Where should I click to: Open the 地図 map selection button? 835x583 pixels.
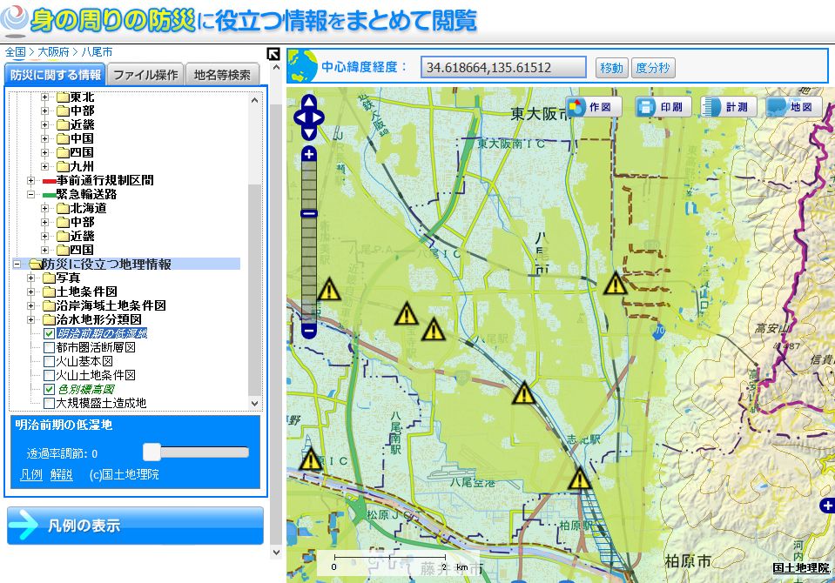tap(793, 107)
